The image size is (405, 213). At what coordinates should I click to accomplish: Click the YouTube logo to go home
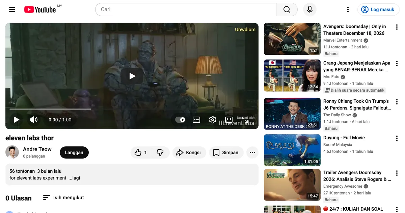[x=40, y=9]
